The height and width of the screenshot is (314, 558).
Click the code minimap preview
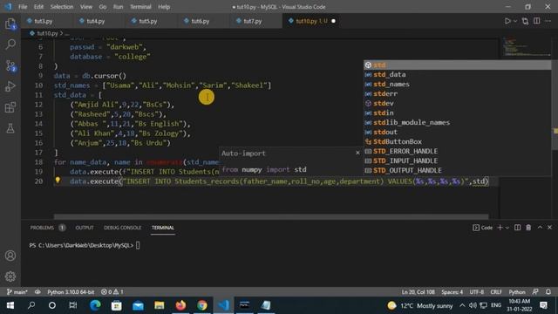pos(527,46)
